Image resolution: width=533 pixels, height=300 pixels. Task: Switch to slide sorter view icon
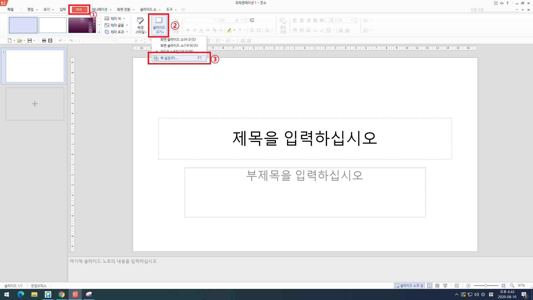(x=437, y=286)
